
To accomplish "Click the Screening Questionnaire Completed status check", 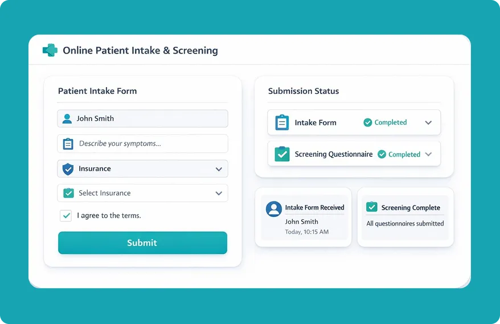I will [382, 154].
